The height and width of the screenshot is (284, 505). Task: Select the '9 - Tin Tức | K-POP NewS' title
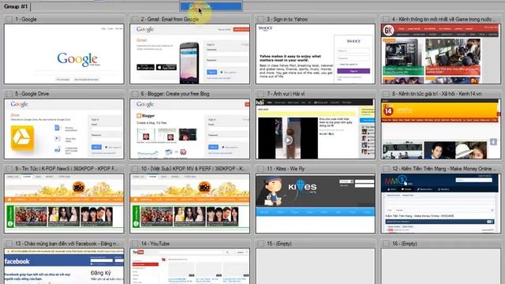point(65,169)
